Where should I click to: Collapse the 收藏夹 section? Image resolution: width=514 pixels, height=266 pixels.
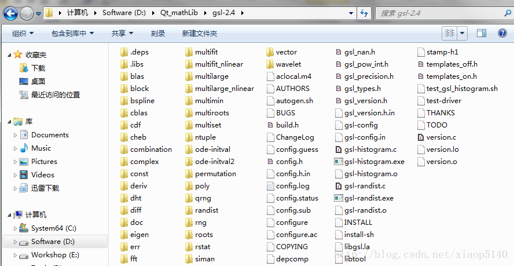click(x=9, y=55)
